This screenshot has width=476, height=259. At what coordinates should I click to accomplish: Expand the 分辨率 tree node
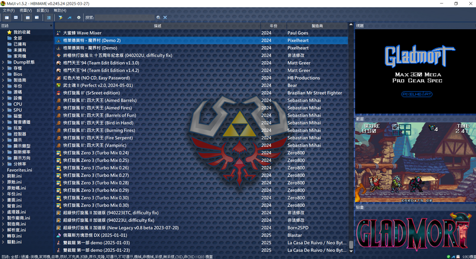(x=3, y=164)
